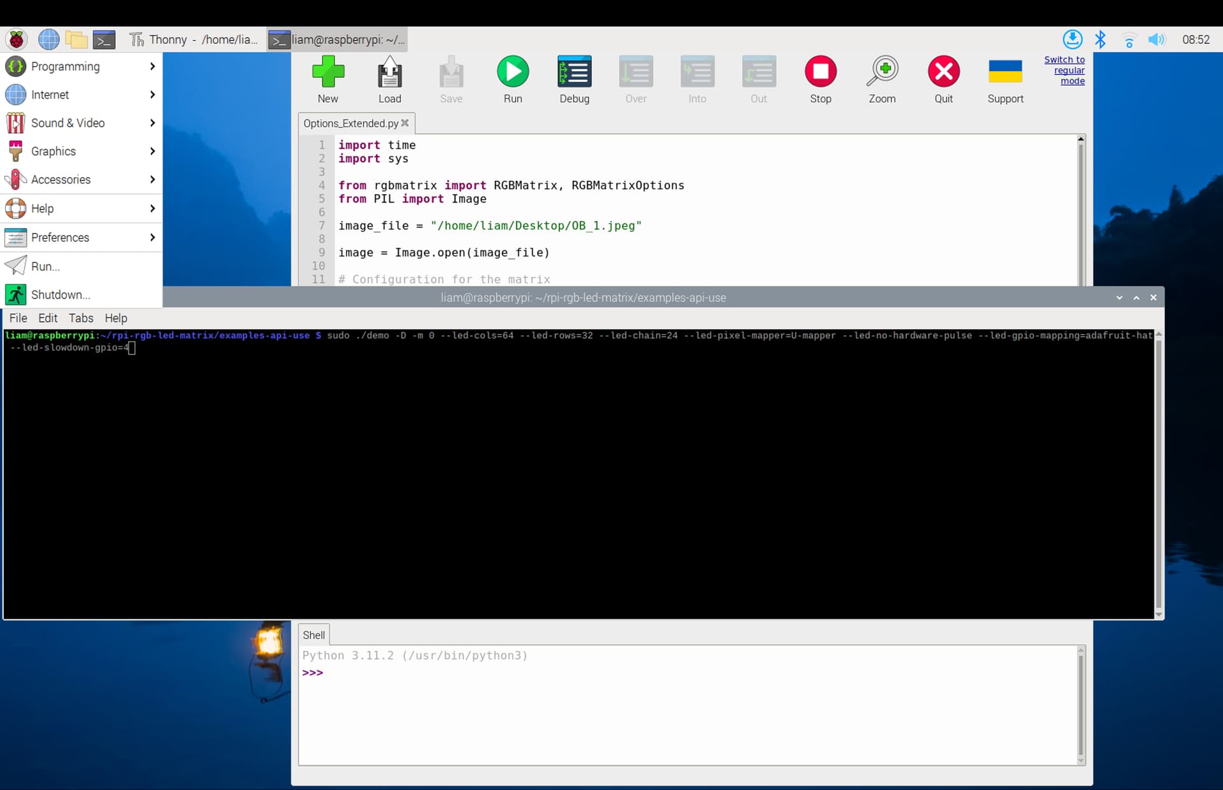This screenshot has width=1223, height=790.
Task: Click the Step Out icon
Action: click(x=759, y=71)
